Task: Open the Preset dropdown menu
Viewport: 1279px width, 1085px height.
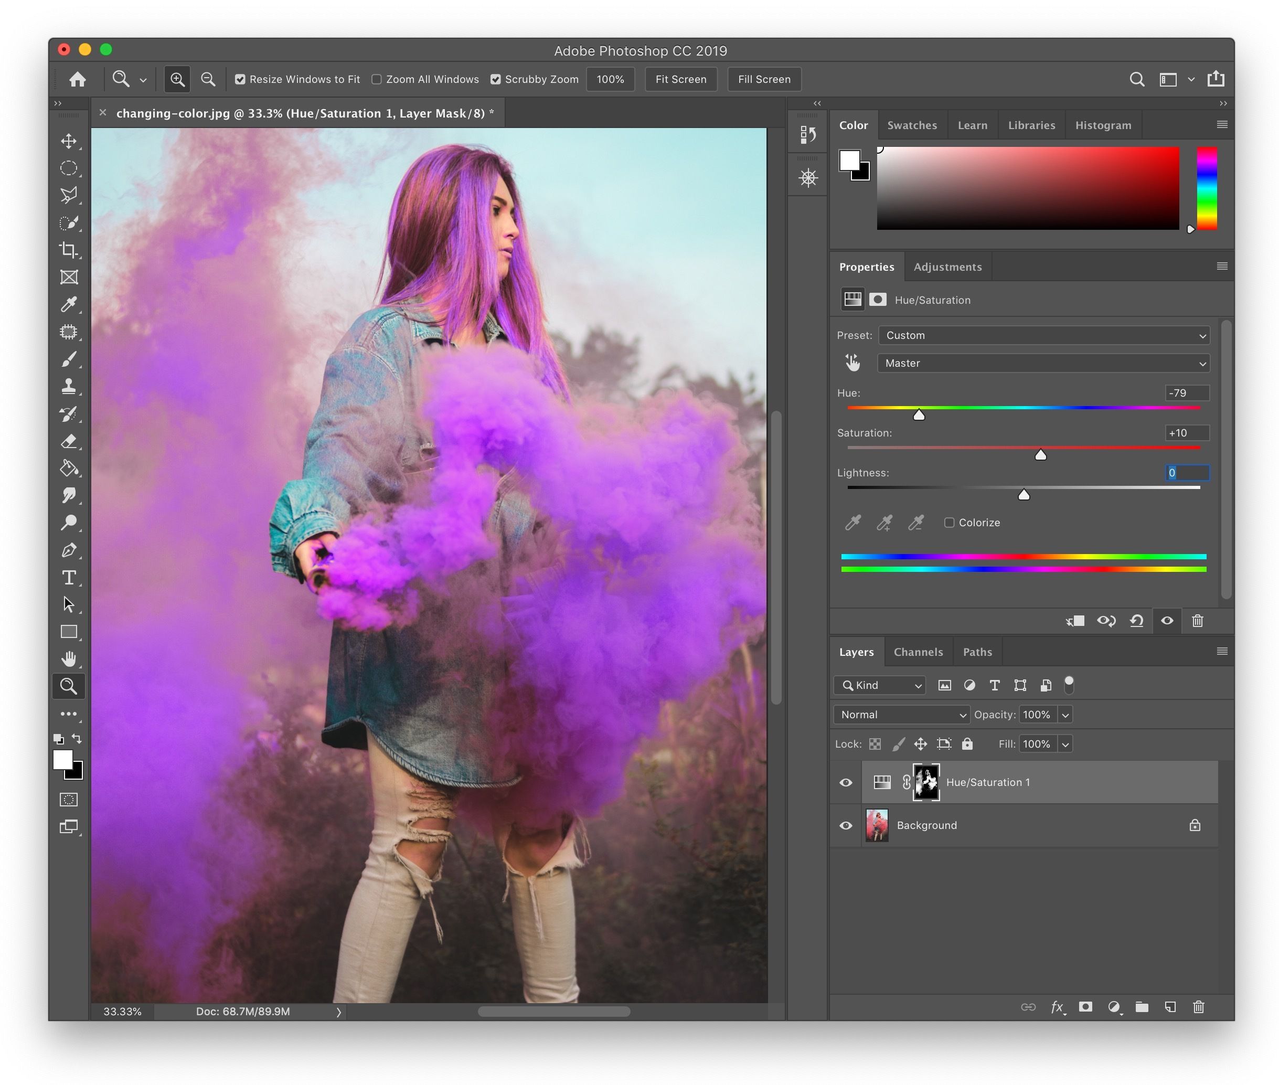Action: tap(1043, 335)
